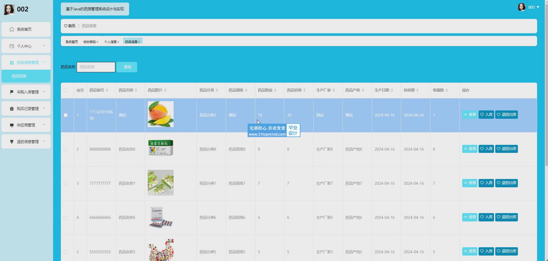This screenshot has width=548, height=261.
Task: Focus the 药品名称 search input
Action: [96, 67]
